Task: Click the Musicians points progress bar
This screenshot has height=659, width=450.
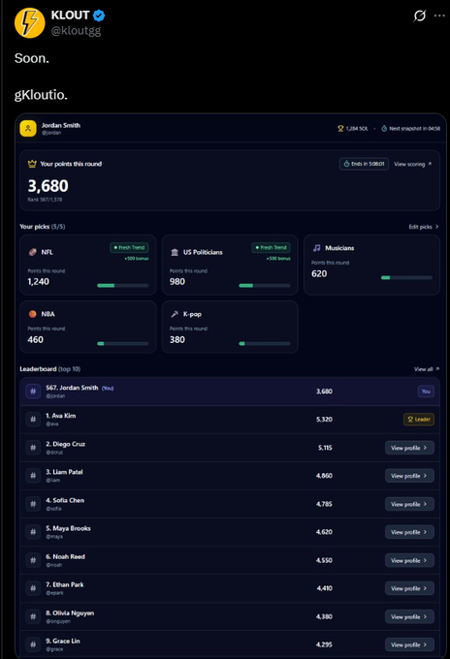Action: (406, 277)
